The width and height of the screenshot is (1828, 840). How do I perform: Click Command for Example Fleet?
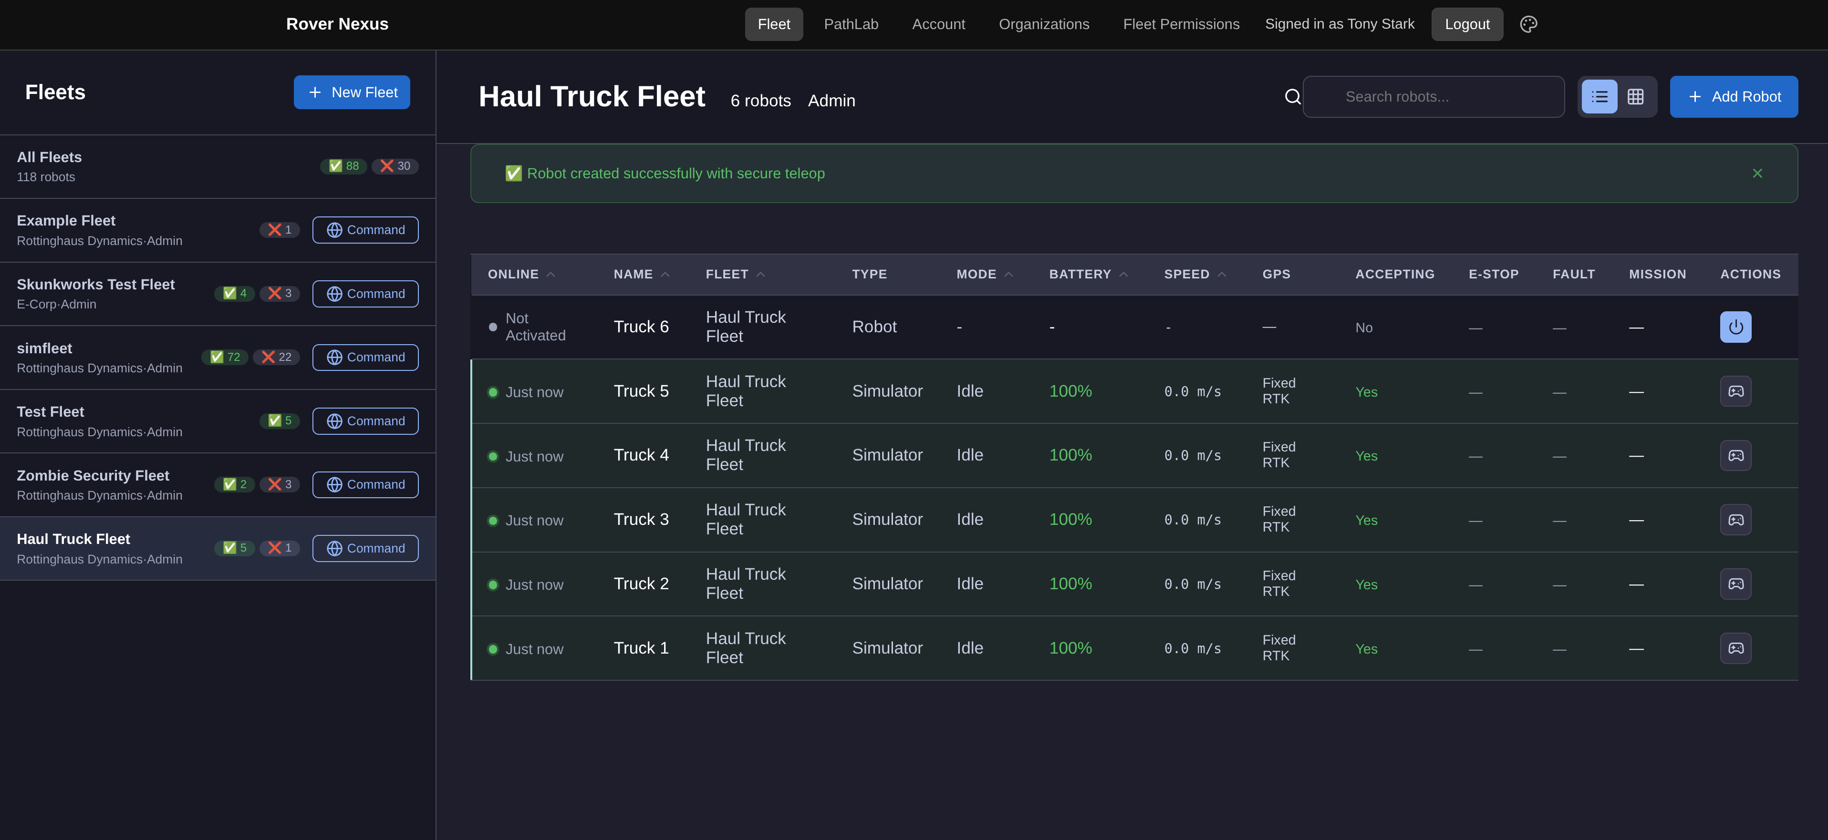click(x=365, y=230)
